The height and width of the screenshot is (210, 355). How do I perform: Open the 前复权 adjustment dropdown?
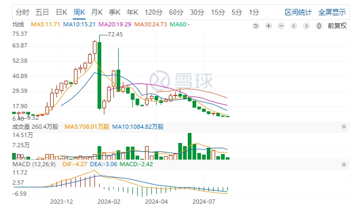(x=337, y=26)
